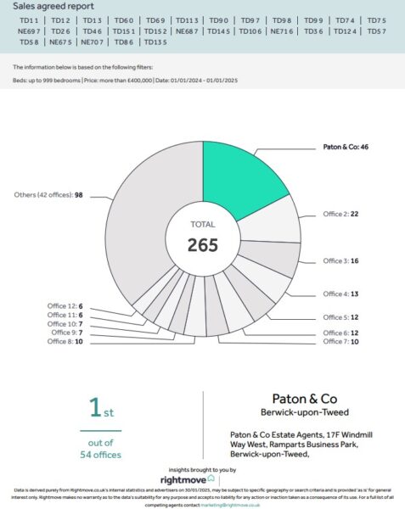
Task: Click the date range 01/01/2024 - 01/01/2025
Action: [x=196, y=81]
